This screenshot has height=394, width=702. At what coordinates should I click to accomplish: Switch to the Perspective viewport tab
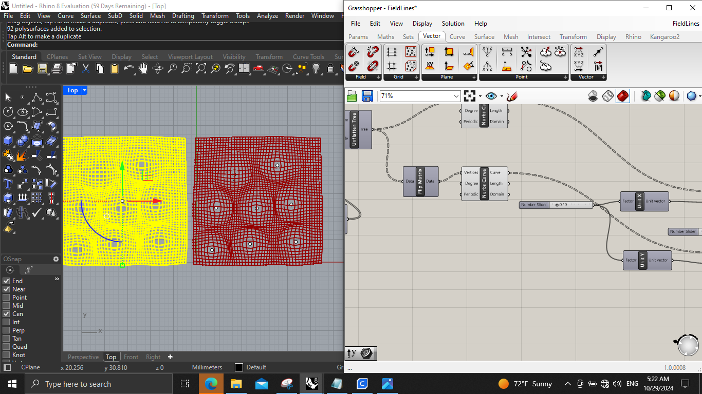click(x=83, y=357)
